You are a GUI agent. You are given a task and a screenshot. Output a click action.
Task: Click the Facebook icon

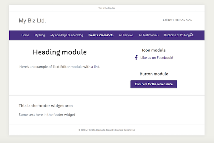(x=136, y=58)
